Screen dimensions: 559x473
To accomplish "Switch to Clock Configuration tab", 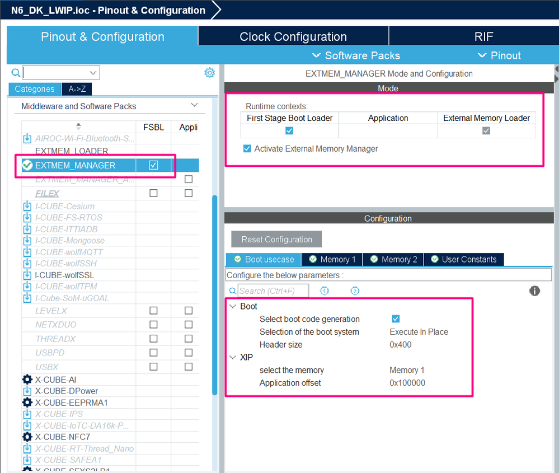I will (x=293, y=36).
